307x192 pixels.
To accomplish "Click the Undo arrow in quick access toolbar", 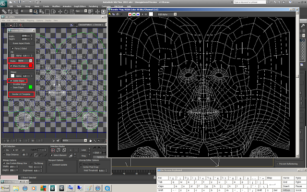I will pyautogui.click(x=24, y=2).
